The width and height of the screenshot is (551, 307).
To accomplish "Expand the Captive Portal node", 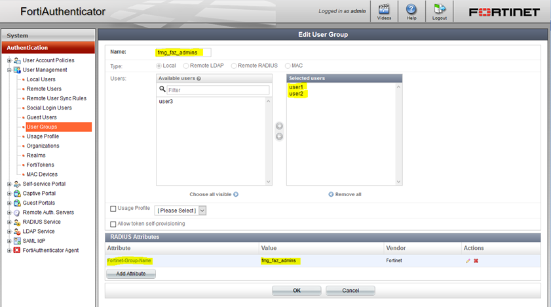I will (9, 194).
